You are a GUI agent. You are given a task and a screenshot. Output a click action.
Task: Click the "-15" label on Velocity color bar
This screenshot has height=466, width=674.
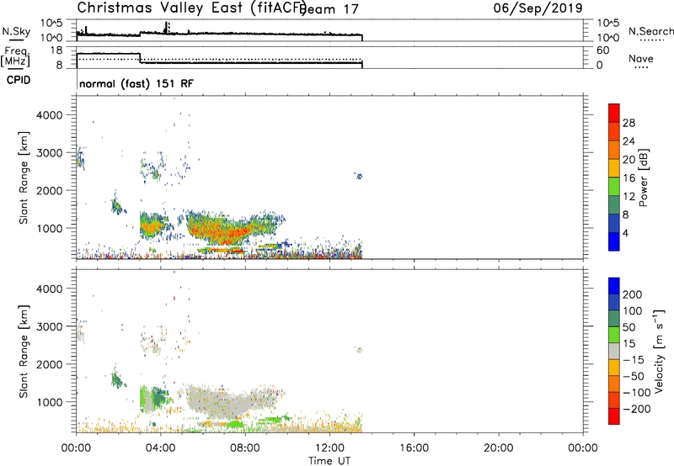pos(634,360)
